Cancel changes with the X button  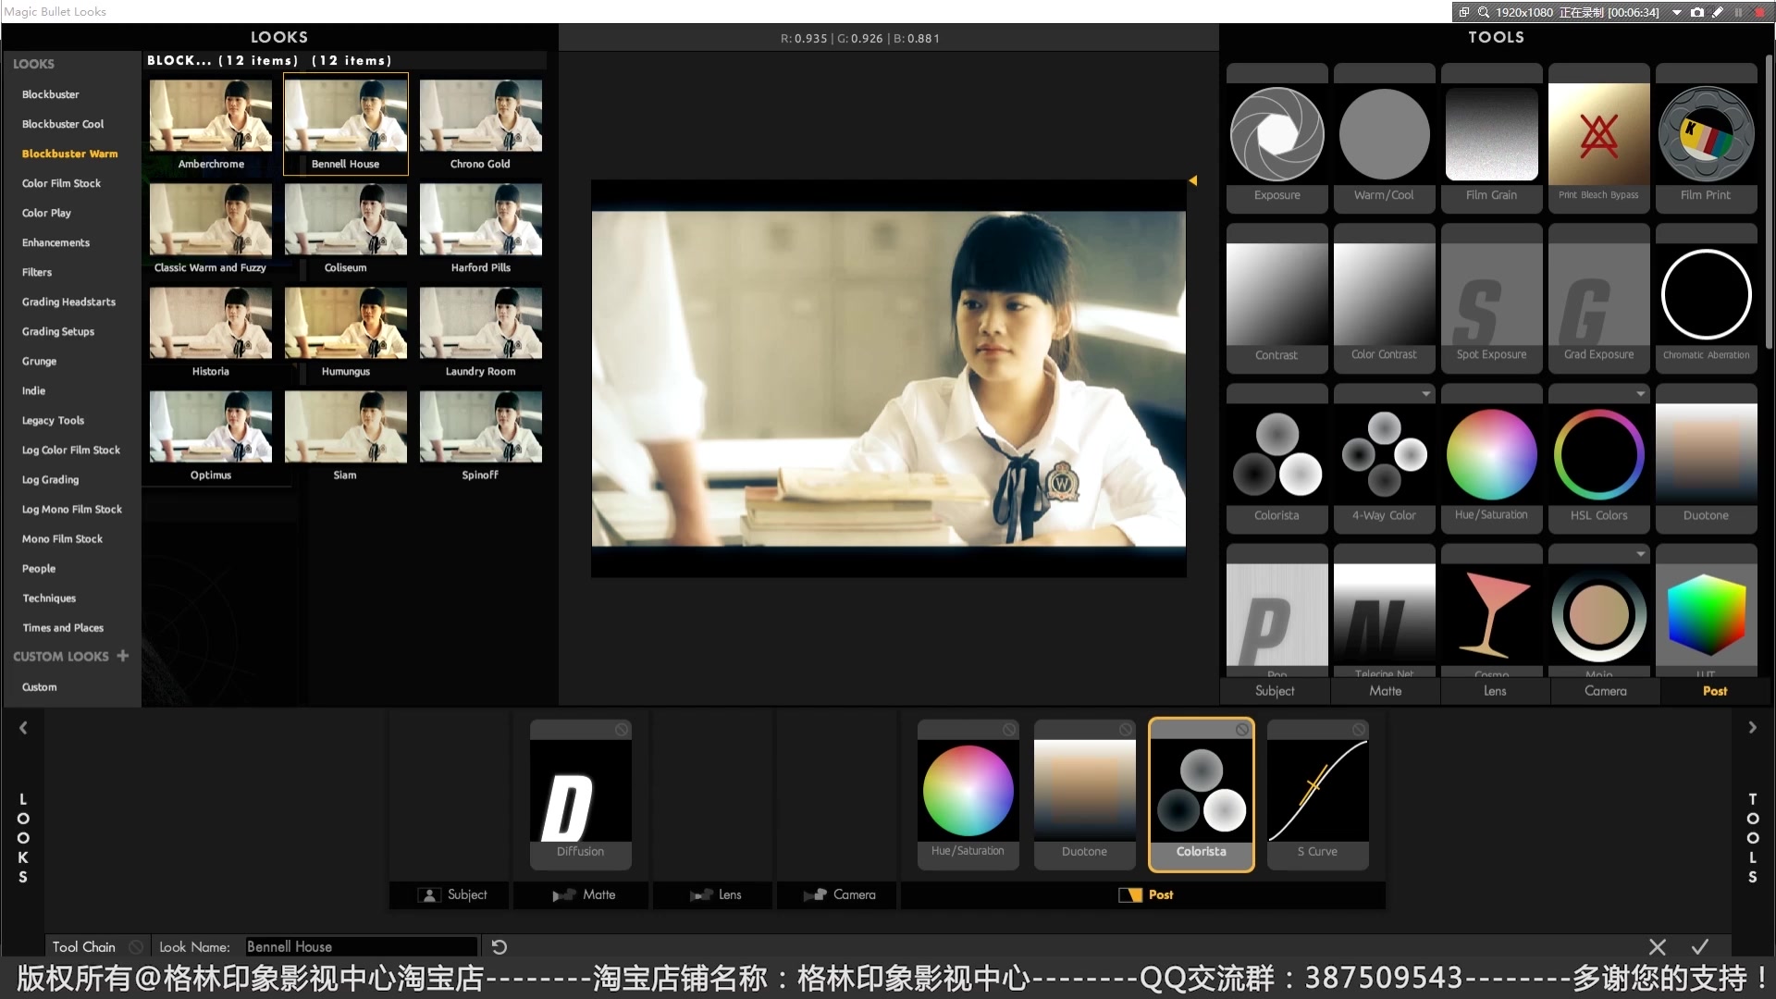coord(1658,947)
